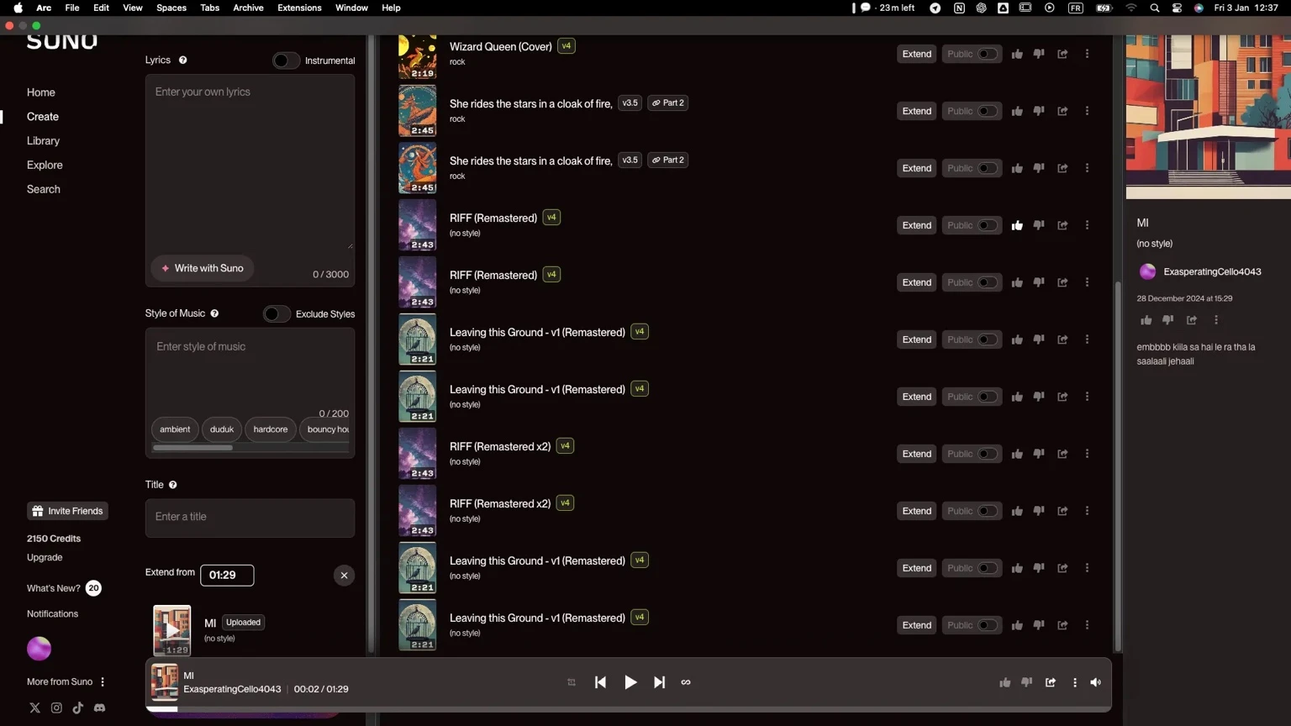This screenshot has width=1291, height=726.
Task: Toggle the Instrumental switch
Action: pyautogui.click(x=286, y=60)
